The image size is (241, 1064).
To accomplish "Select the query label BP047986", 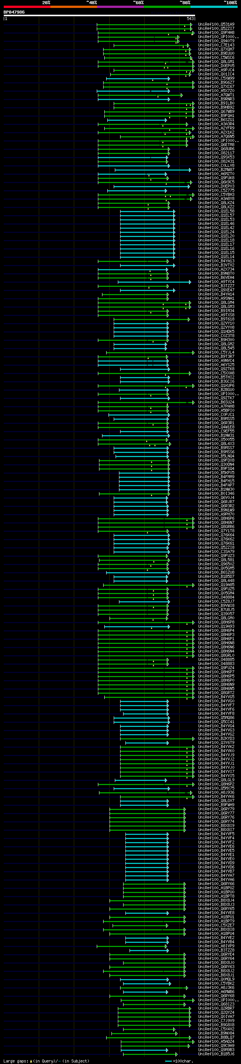I will (x=14, y=12).
